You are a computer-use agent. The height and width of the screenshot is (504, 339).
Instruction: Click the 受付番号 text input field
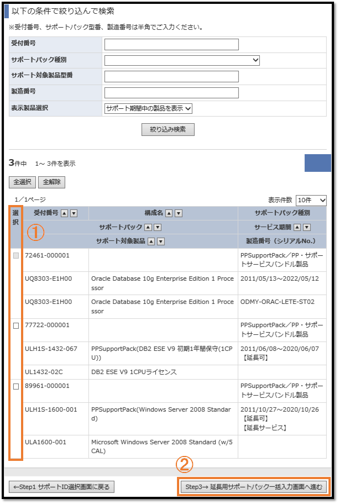click(x=171, y=45)
